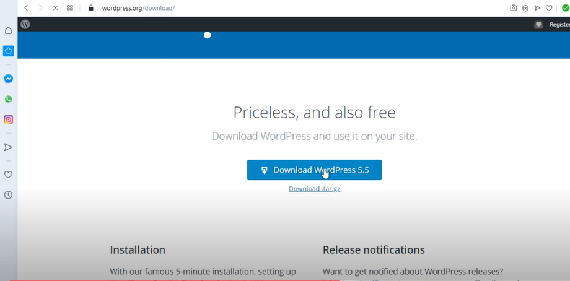
Task: Open the sidebar heart bookmarks icon
Action: (8, 175)
